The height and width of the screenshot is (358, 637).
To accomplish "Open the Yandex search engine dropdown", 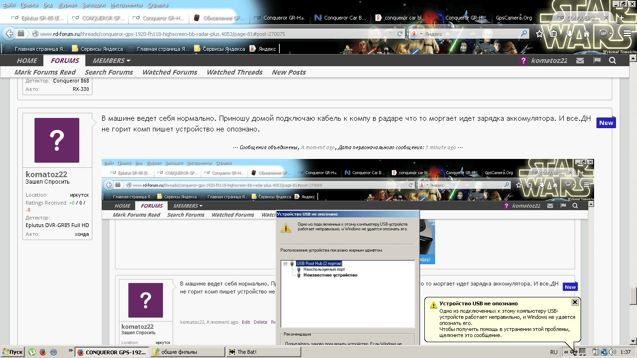I will coord(417,34).
